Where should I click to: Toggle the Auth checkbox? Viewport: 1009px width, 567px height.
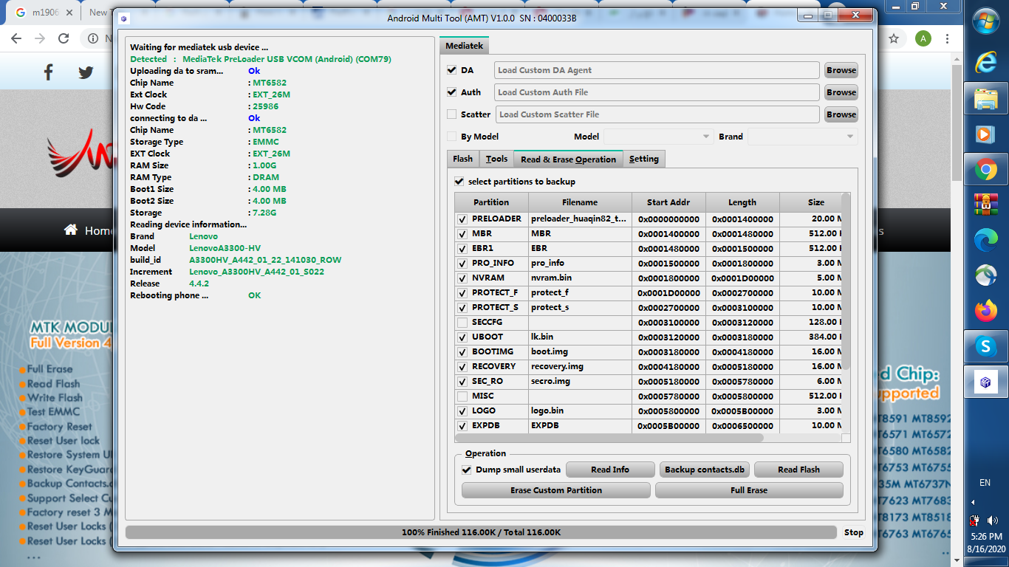pyautogui.click(x=452, y=92)
